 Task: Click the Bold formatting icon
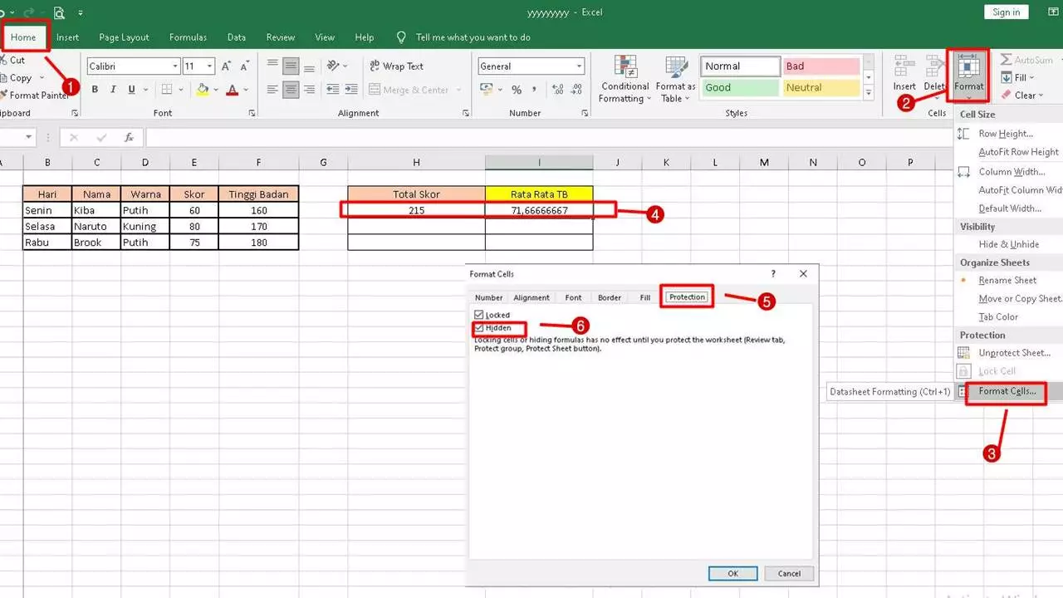[95, 90]
